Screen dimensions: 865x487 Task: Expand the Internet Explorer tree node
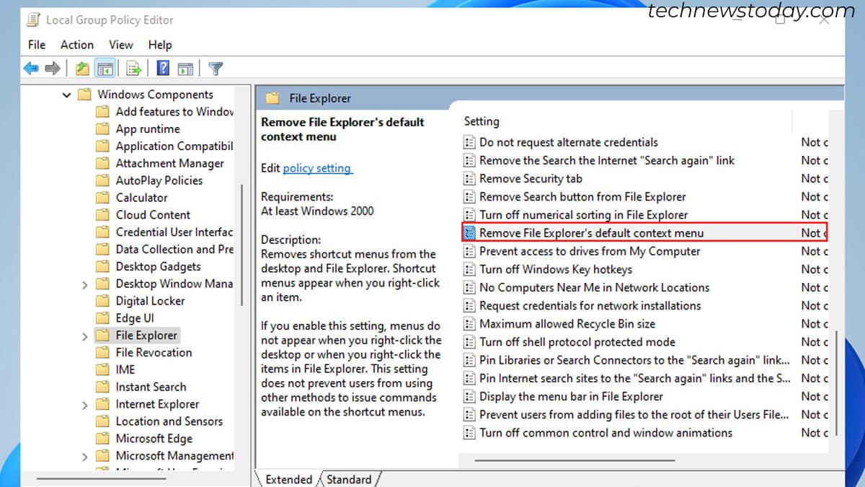(x=85, y=405)
